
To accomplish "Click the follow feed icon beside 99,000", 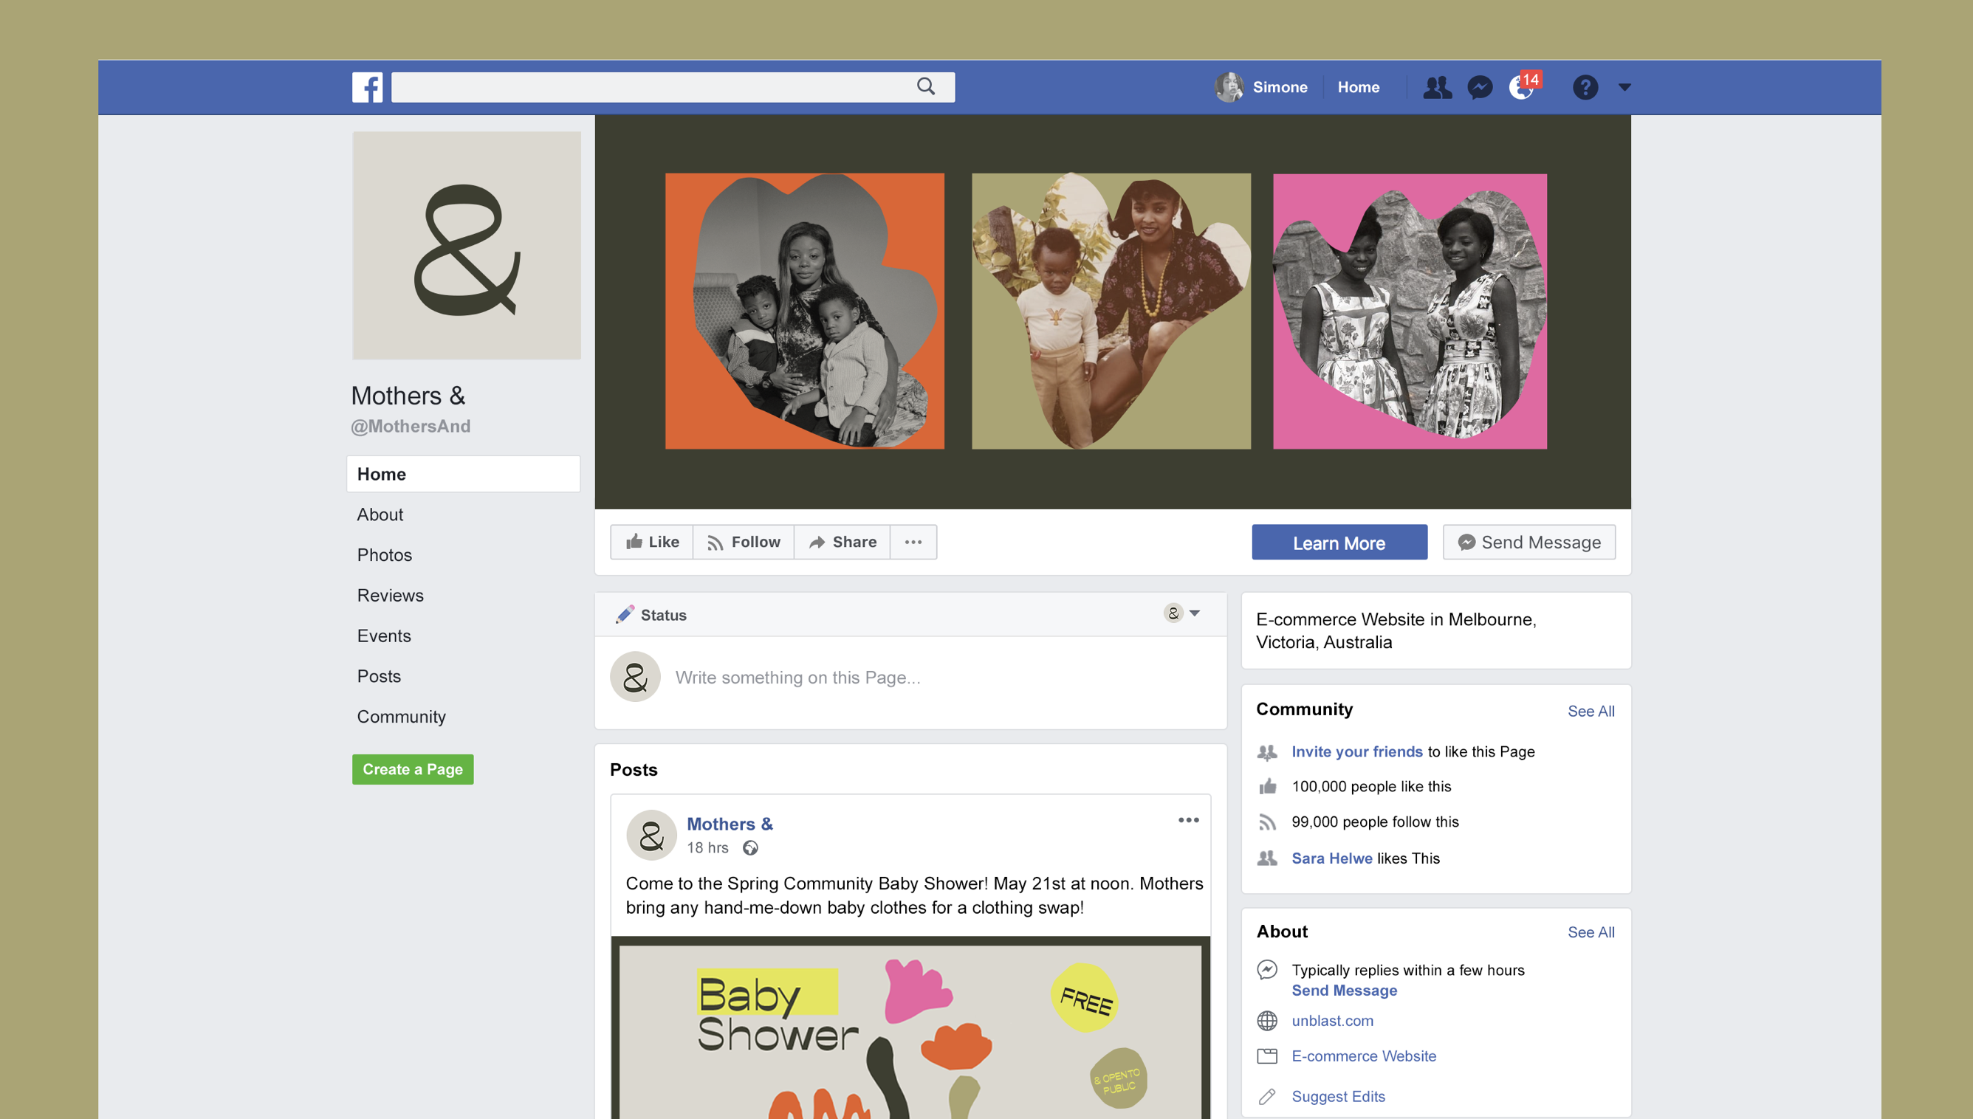I will (x=1267, y=822).
